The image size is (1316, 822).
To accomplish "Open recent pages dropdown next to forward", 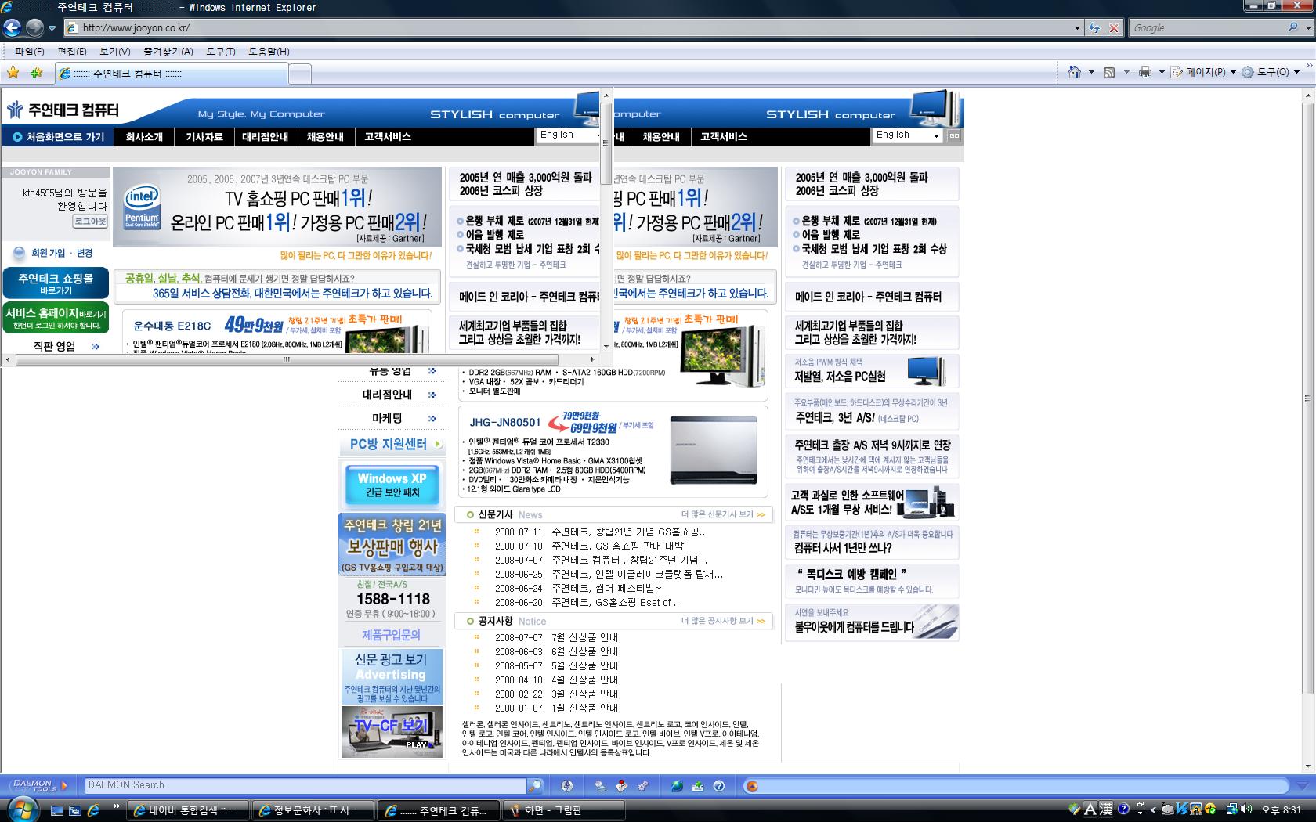I will click(52, 27).
